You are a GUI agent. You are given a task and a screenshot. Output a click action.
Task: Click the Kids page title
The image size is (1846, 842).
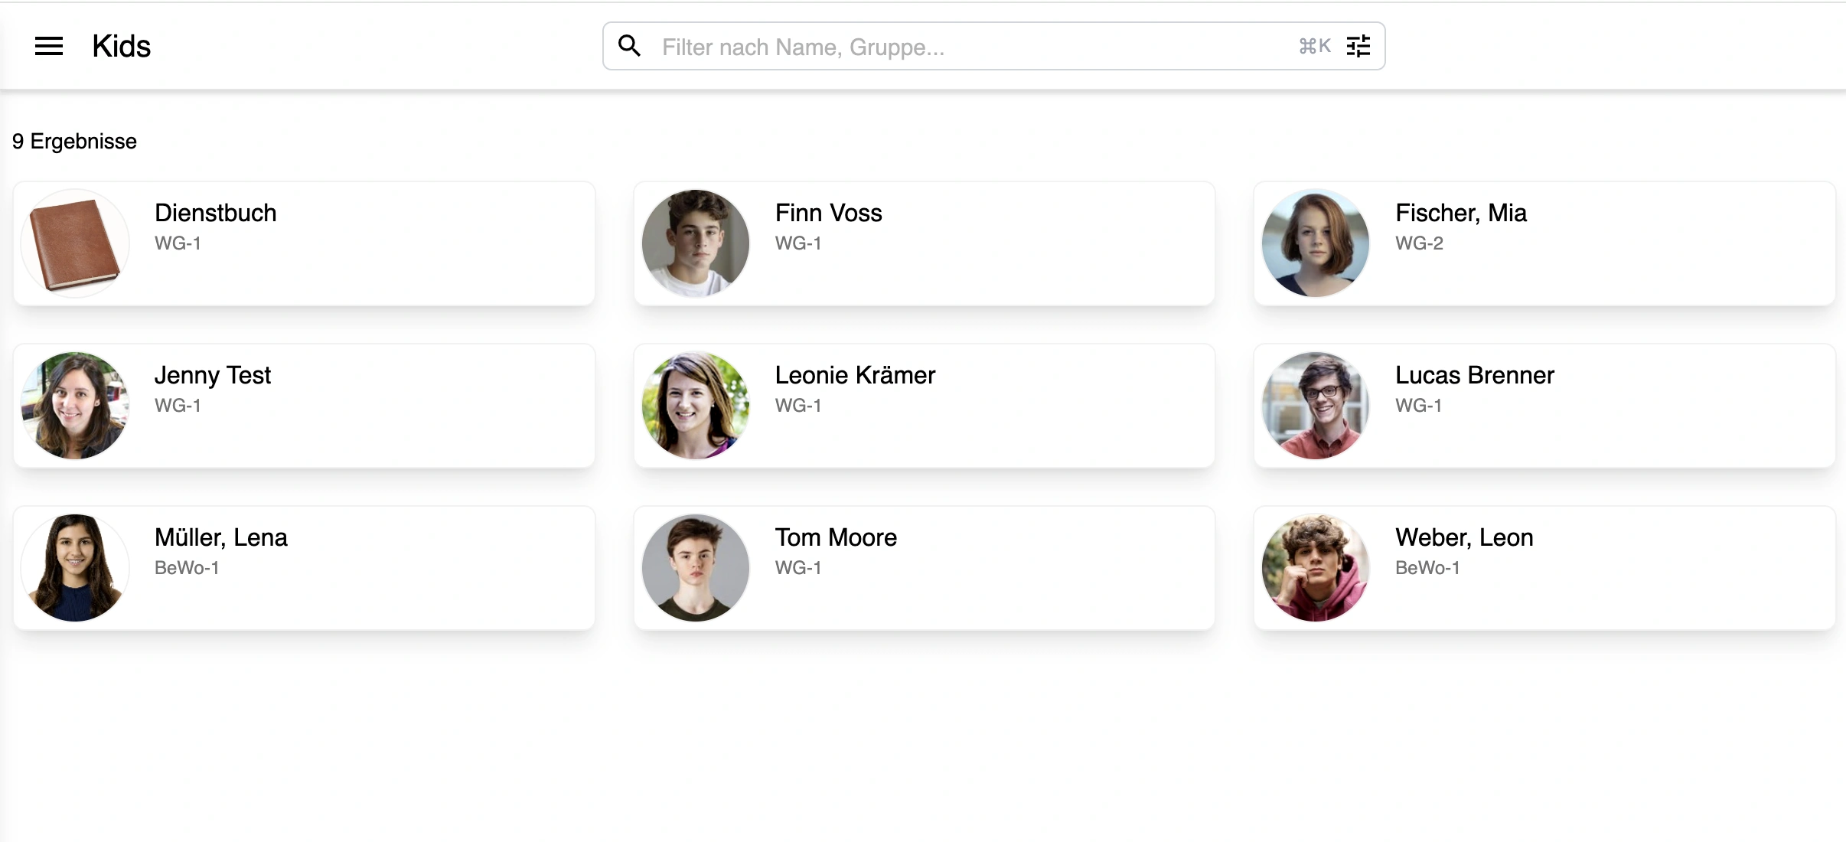(121, 46)
